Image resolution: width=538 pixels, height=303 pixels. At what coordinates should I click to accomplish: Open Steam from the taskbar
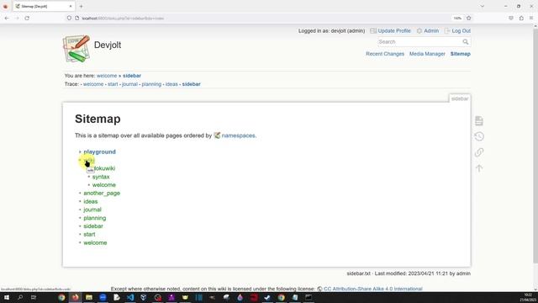click(267, 297)
